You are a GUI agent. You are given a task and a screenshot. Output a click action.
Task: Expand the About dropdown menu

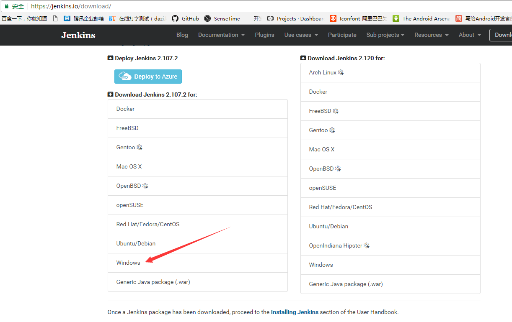pos(470,35)
